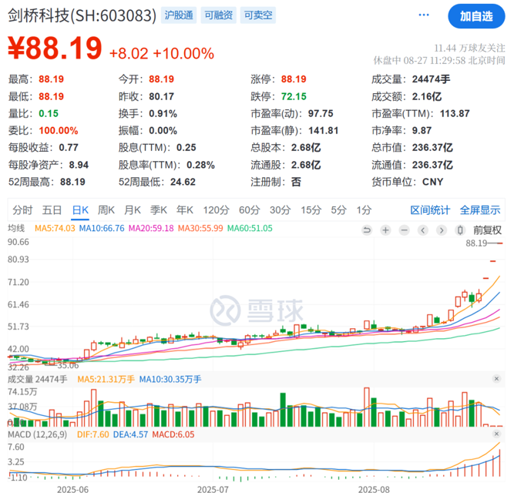Click the 88.19 latest price marker on chart
This screenshot has width=514, height=496.
point(476,243)
